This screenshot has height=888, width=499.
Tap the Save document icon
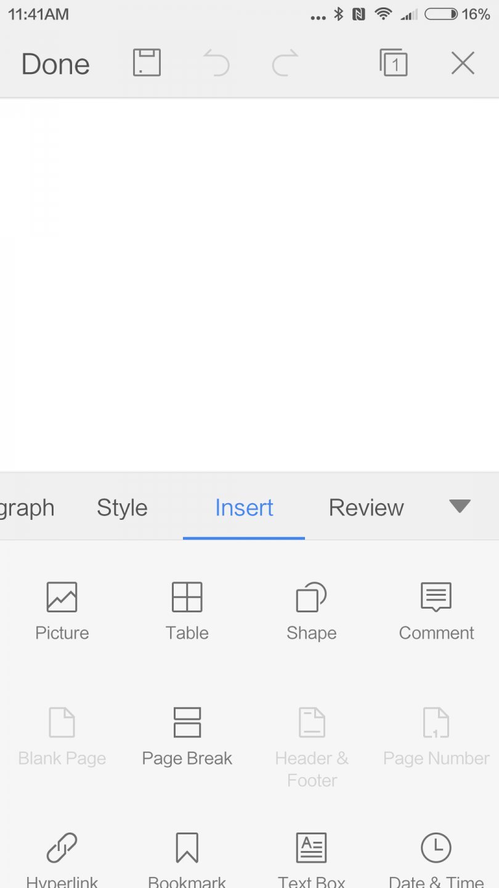click(147, 63)
